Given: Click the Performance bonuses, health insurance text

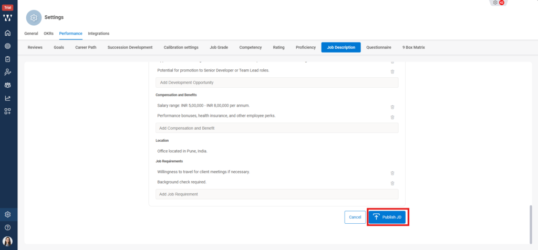Looking at the screenshot, I should click(x=216, y=116).
